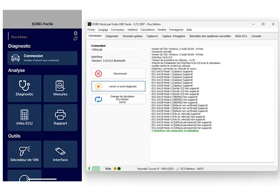280x186 pixels.
Task: Click the Tx/Rx label in status bar
Action: tap(108, 169)
